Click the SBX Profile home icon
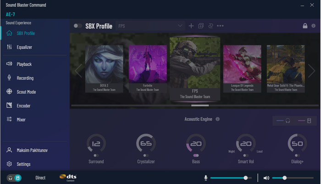This screenshot has height=184, width=321. 9,33
